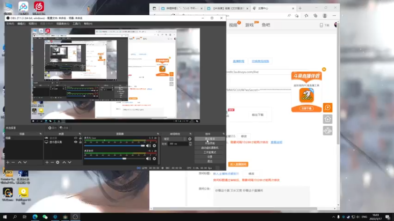
Task: Click the Start Virtual Camera button
Action: click(210, 148)
